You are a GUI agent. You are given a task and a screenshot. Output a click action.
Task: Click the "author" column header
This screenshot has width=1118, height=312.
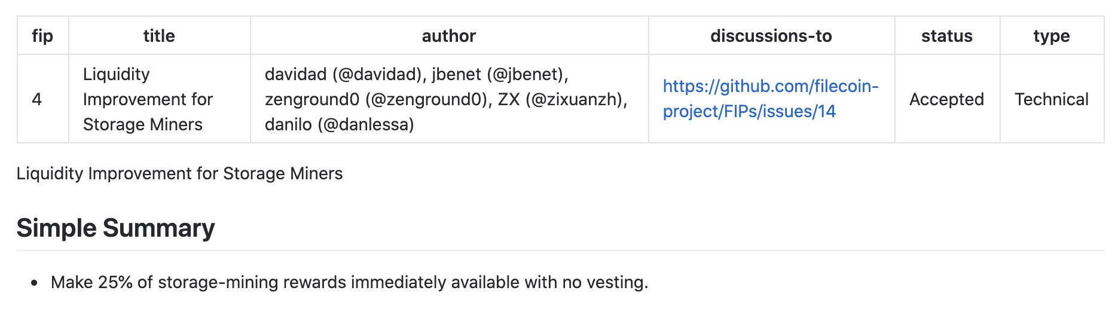[x=449, y=36]
